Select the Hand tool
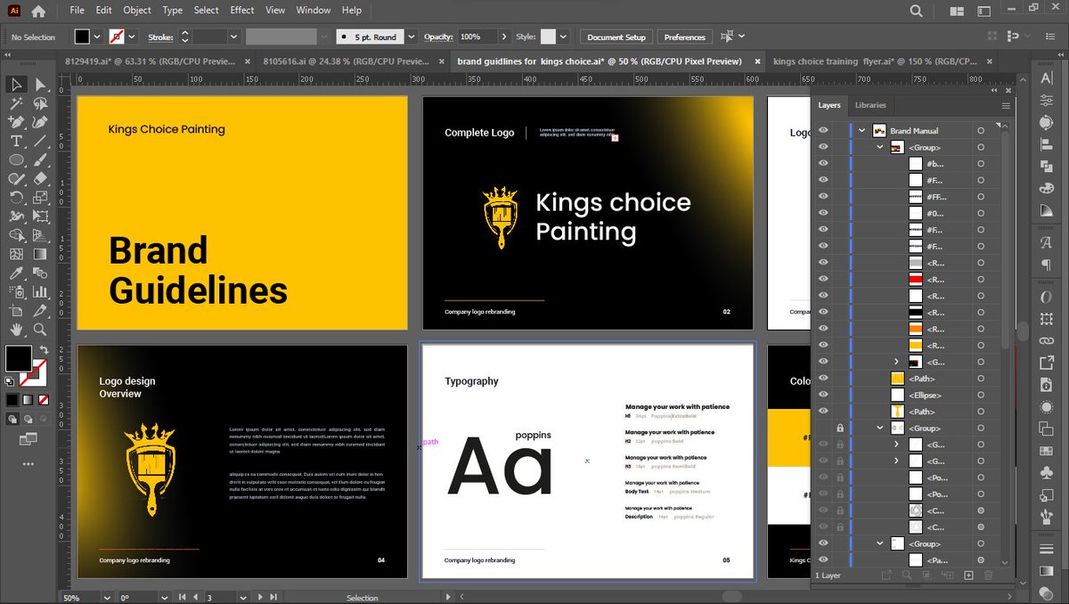1069x604 pixels. [x=16, y=330]
